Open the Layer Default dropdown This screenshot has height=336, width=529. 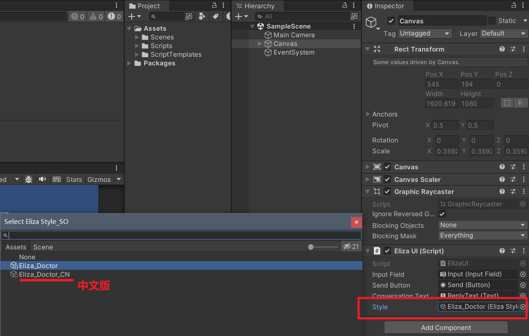tap(504, 33)
